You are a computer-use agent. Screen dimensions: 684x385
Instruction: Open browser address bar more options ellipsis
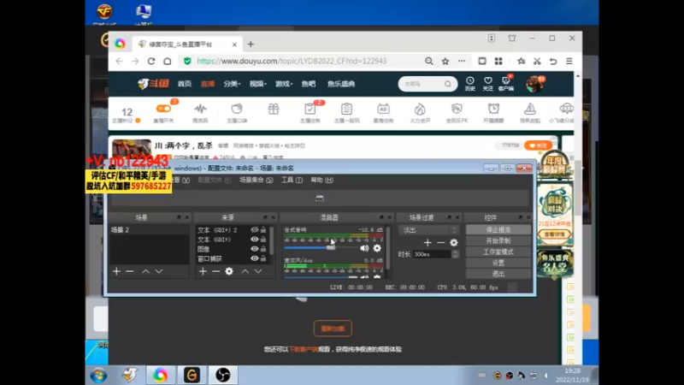462,61
